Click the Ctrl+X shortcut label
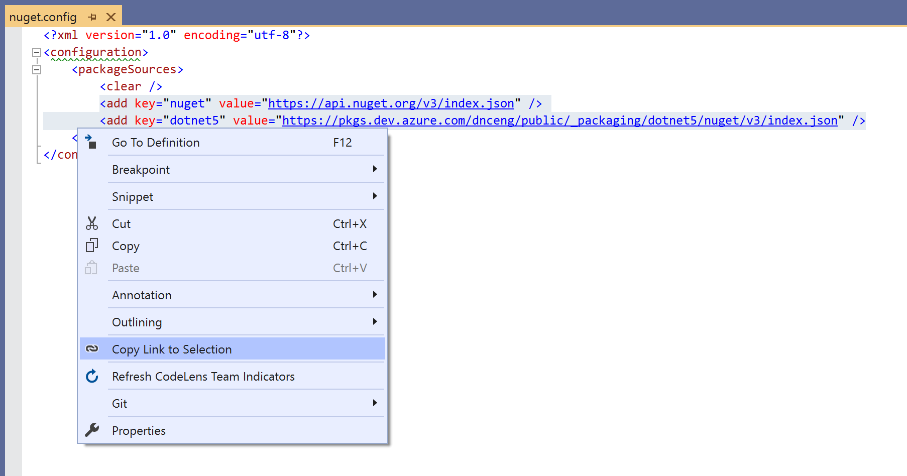Screen dimensions: 907x476 point(350,224)
